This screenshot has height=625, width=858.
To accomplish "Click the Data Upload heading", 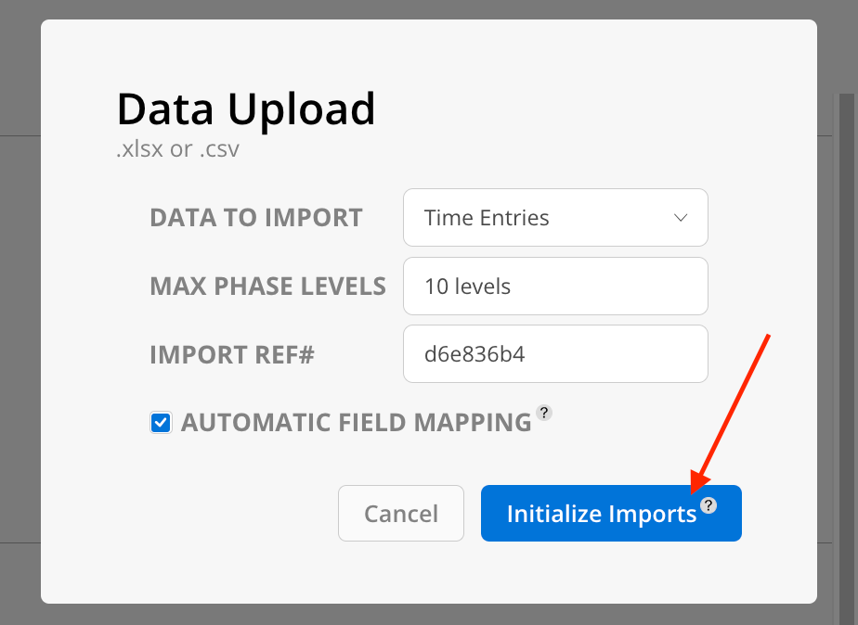I will tap(246, 109).
